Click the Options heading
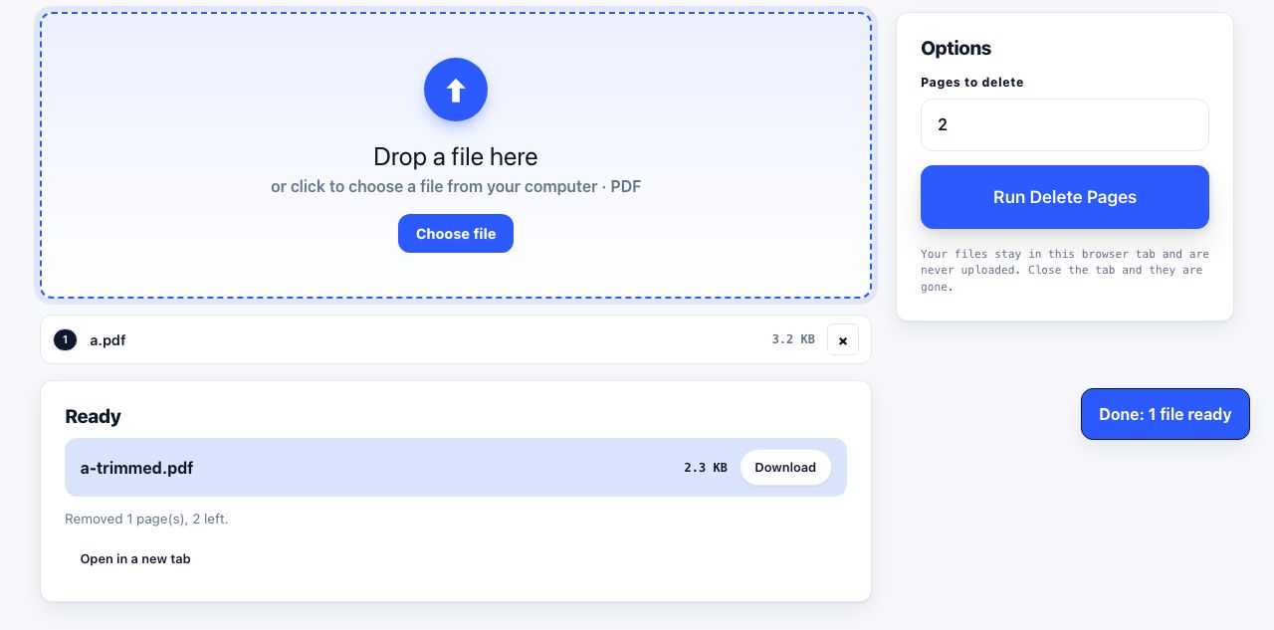 [956, 48]
